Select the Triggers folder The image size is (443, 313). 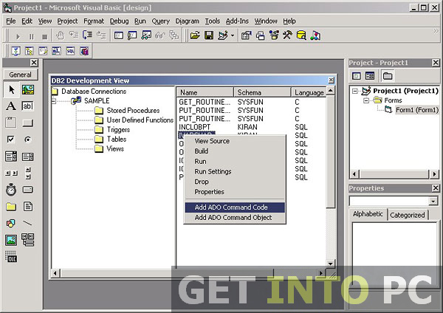(x=112, y=130)
